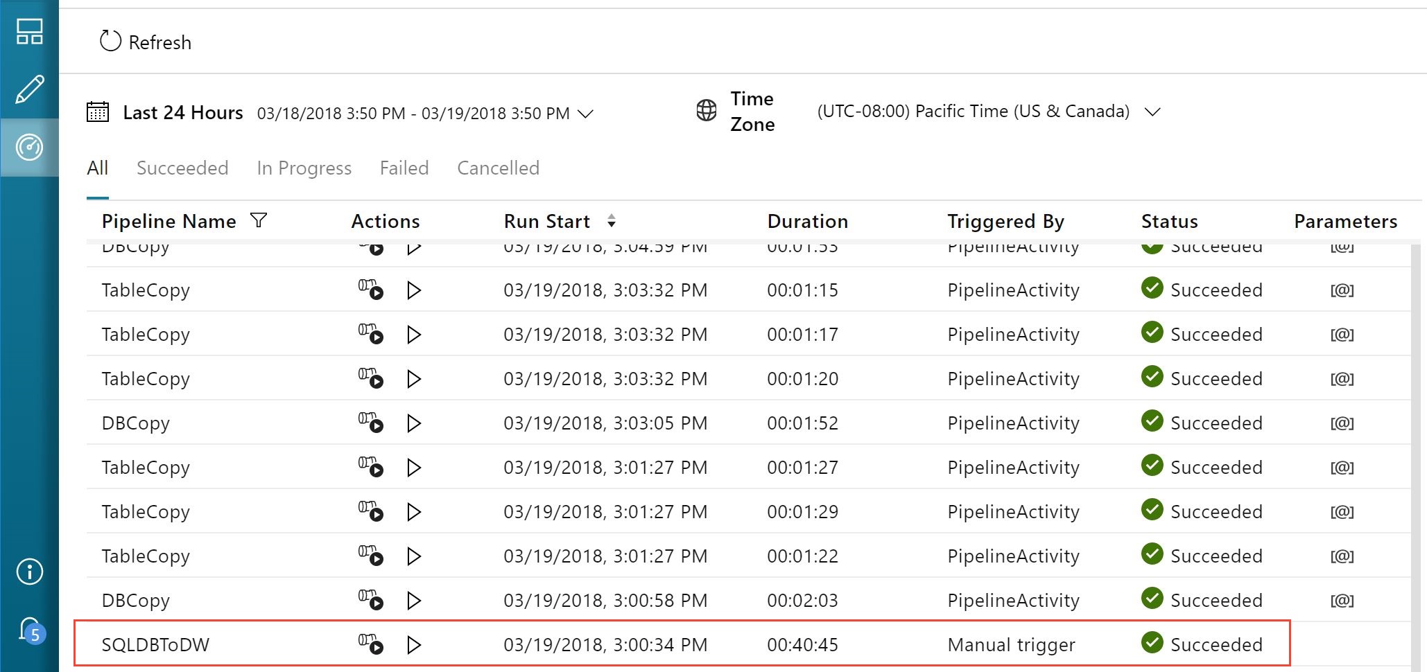View activity runs for TableCopy with duration 00:01:22
1427x672 pixels.
click(x=370, y=556)
